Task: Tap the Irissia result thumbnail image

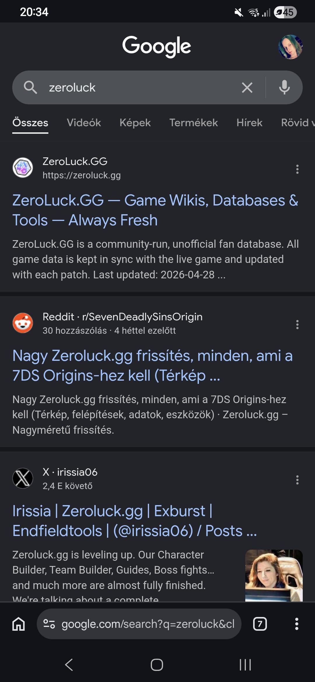Action: coord(274,575)
